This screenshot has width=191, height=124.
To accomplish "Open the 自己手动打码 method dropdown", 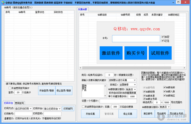I will point(24,108).
